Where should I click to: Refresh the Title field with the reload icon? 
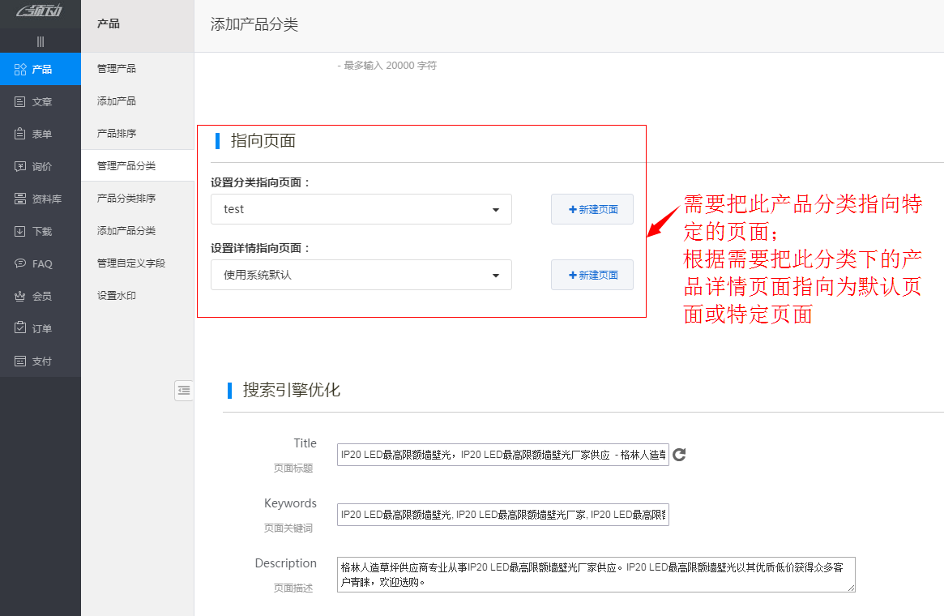point(679,455)
